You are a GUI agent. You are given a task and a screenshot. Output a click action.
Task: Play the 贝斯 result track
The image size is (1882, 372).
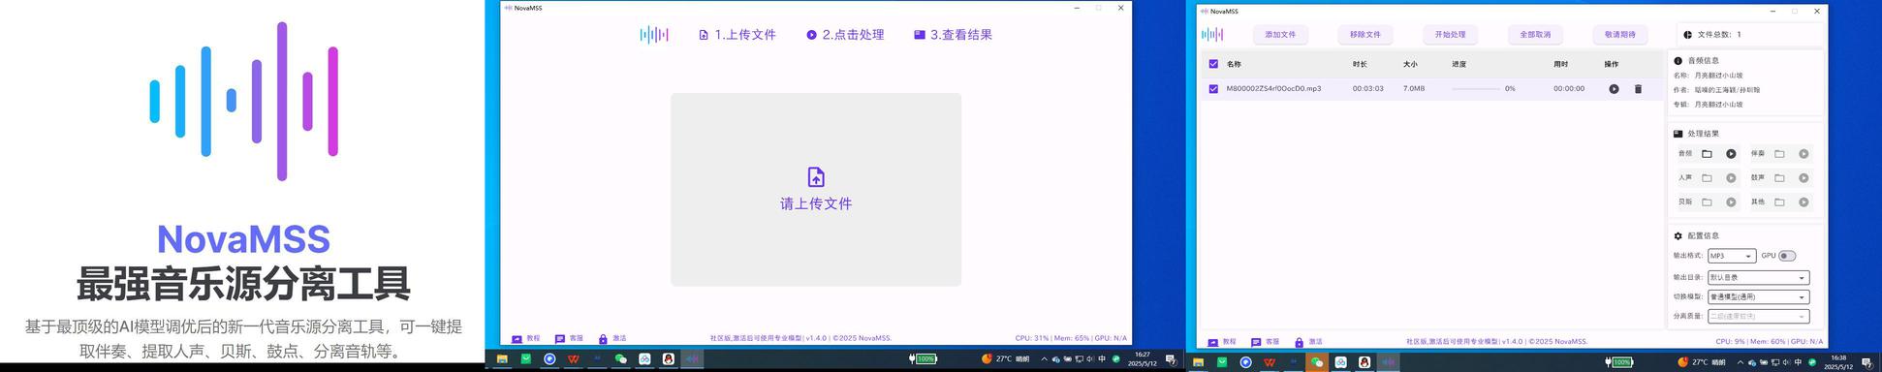click(x=1731, y=202)
